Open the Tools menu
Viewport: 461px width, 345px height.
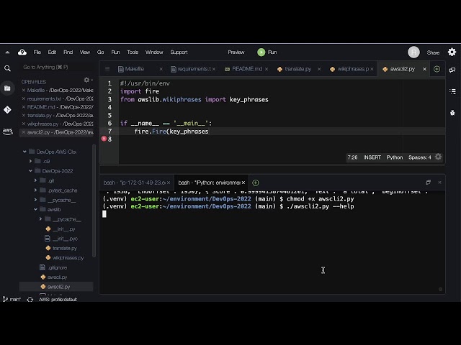pos(133,52)
